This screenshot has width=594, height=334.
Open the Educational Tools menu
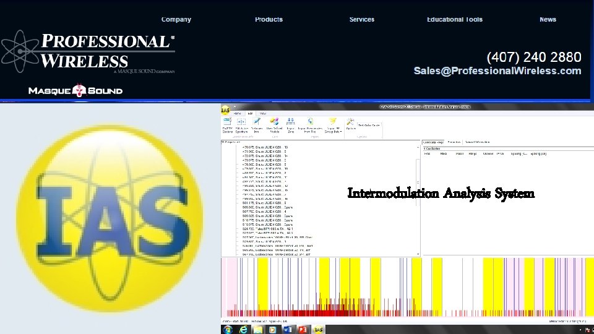(x=455, y=19)
